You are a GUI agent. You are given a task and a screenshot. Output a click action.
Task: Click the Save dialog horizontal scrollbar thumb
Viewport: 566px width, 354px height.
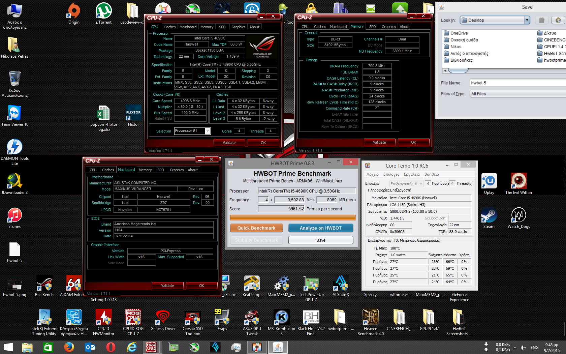coord(458,70)
